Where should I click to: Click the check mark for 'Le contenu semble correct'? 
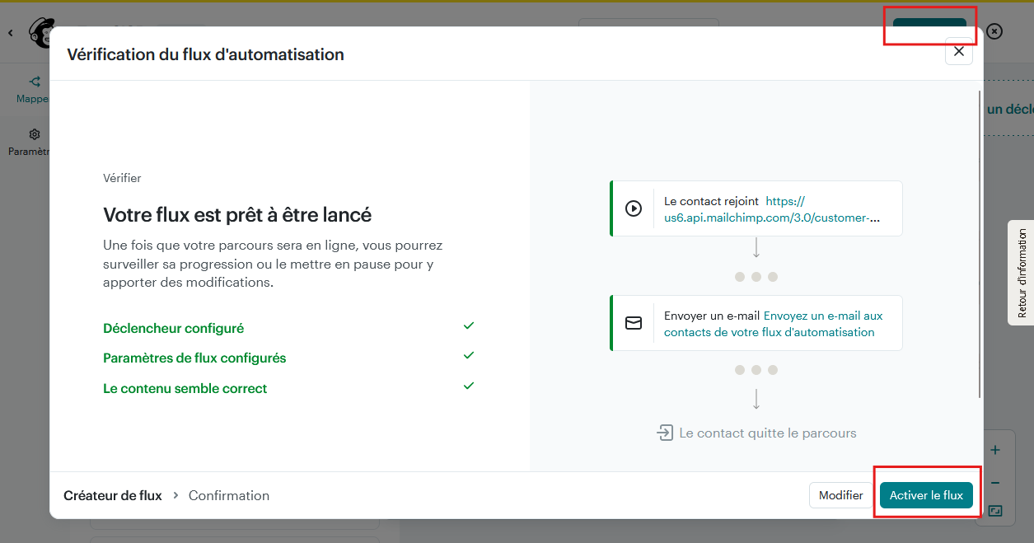pos(469,386)
